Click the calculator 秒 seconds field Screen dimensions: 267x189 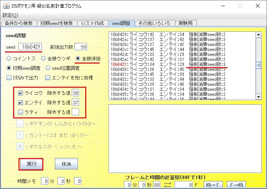click(x=143, y=185)
